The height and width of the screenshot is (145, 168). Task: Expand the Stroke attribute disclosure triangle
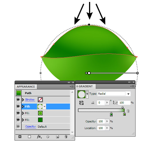point(23,100)
